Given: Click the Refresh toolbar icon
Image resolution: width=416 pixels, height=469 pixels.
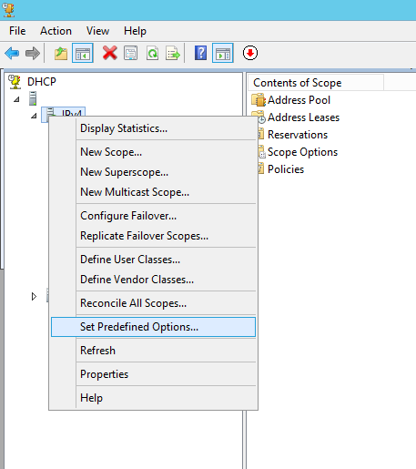Looking at the screenshot, I should point(152,53).
